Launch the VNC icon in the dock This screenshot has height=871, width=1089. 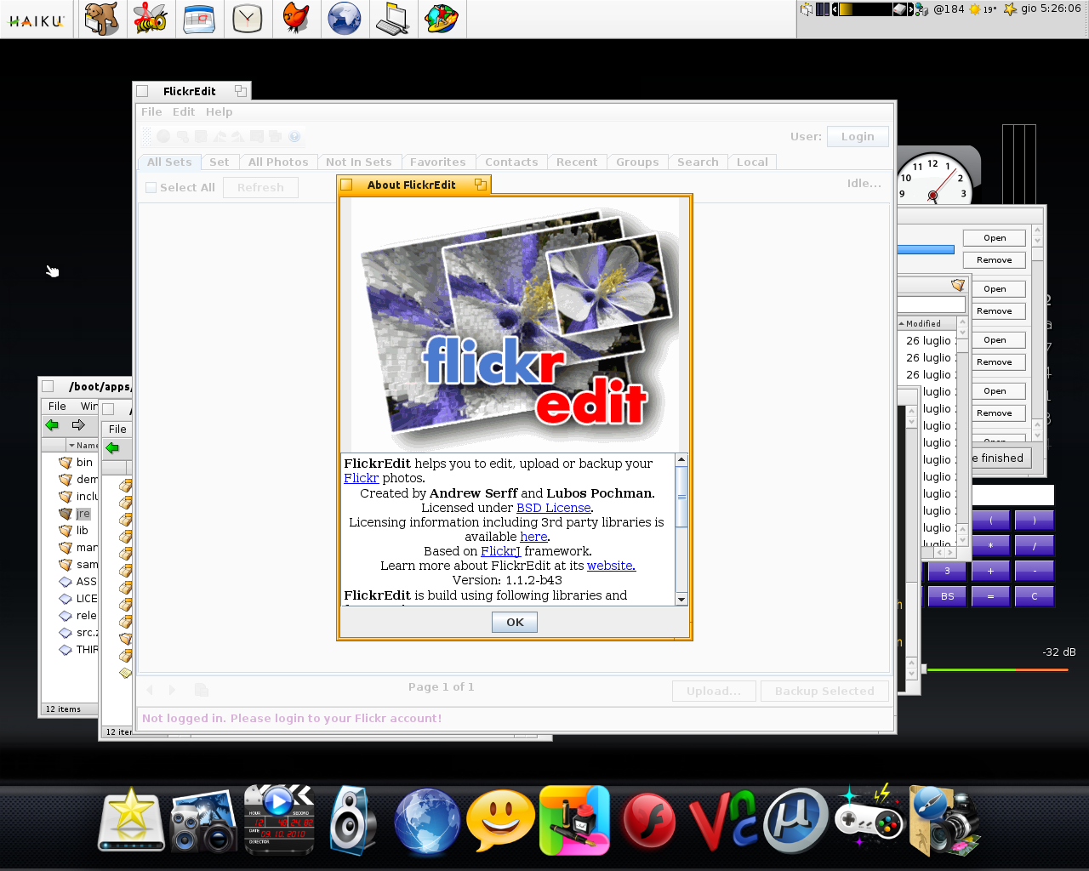723,822
